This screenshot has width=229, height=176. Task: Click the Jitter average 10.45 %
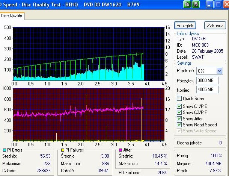pos(160,156)
